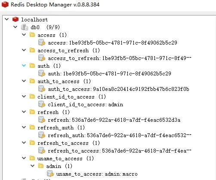
Task: Select the refresh_auth:536a7de6 key entry
Action: (120, 135)
